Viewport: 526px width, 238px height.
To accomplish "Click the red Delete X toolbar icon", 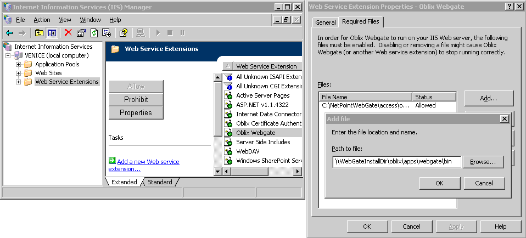I will coord(69,33).
